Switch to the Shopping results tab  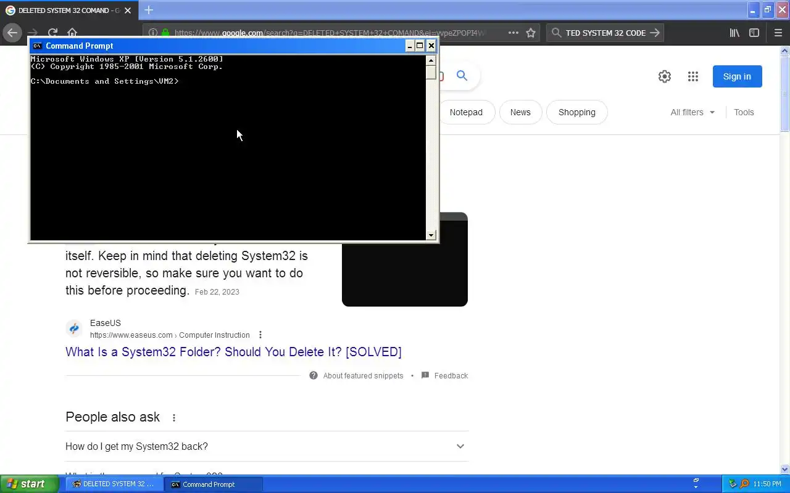point(577,112)
